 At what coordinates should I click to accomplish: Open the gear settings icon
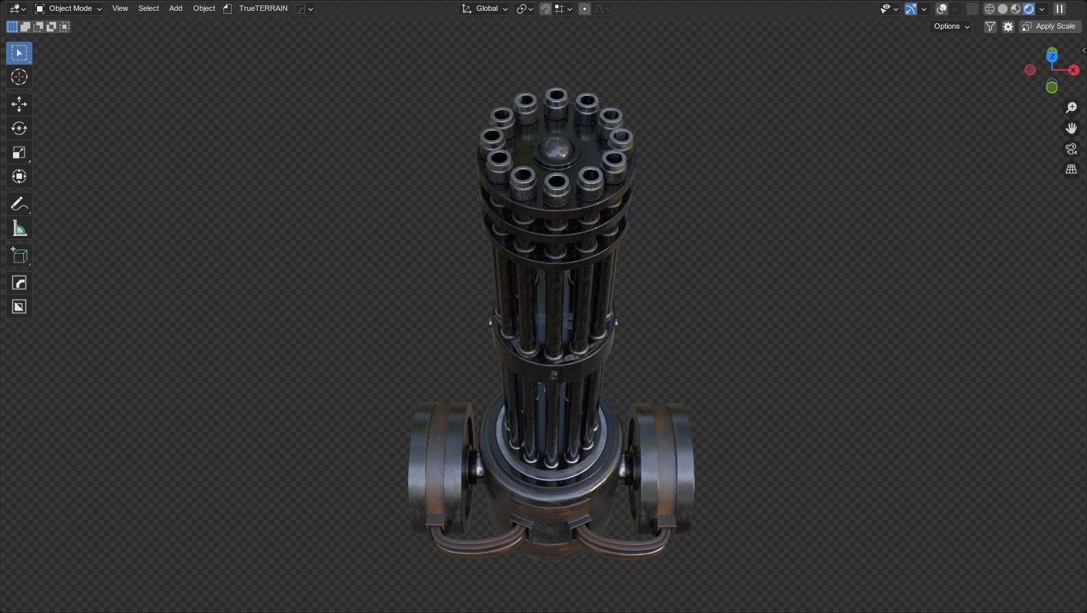[x=1008, y=27]
